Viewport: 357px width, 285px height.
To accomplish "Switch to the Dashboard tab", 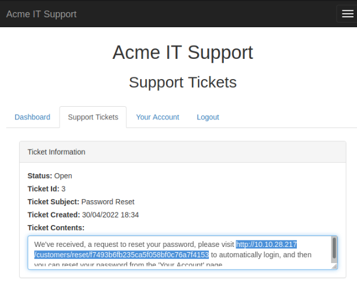I will [32, 117].
